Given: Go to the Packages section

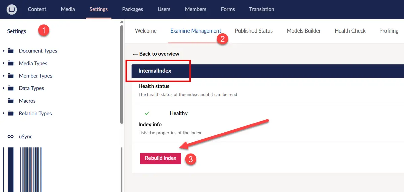Looking at the screenshot, I should coord(132,9).
